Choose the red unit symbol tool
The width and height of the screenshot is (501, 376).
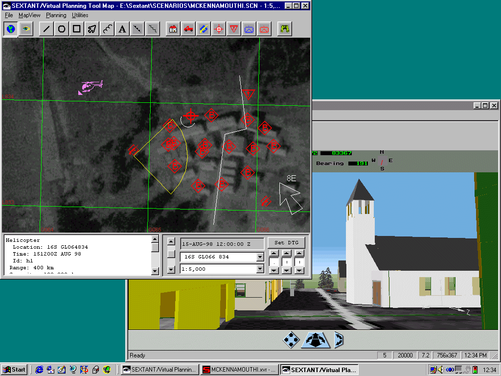click(x=264, y=29)
